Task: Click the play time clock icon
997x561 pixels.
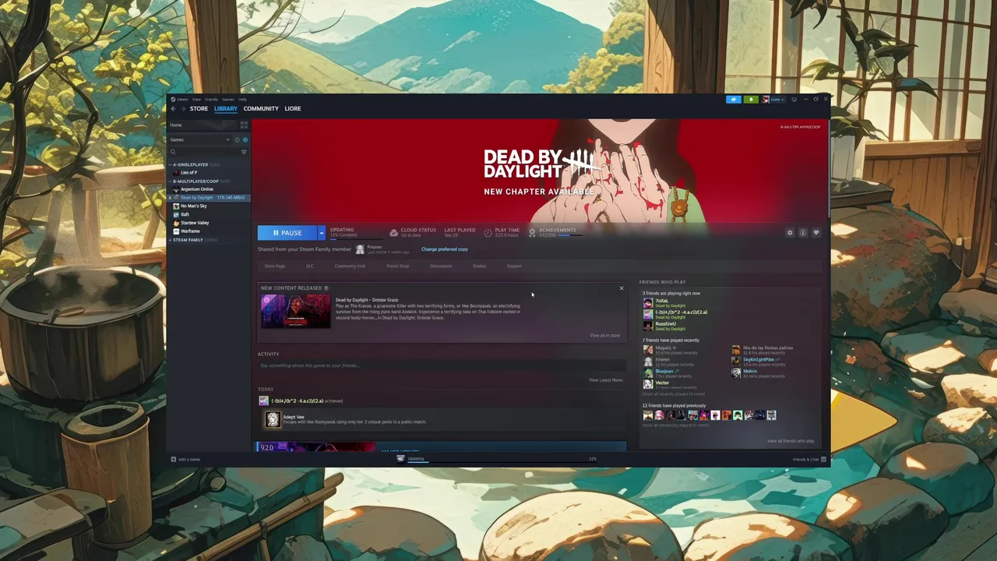Action: 488,232
